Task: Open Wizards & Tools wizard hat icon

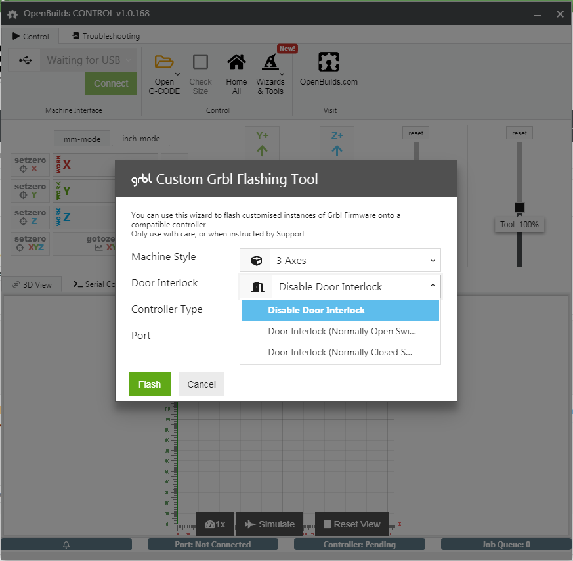Action: pos(270,63)
